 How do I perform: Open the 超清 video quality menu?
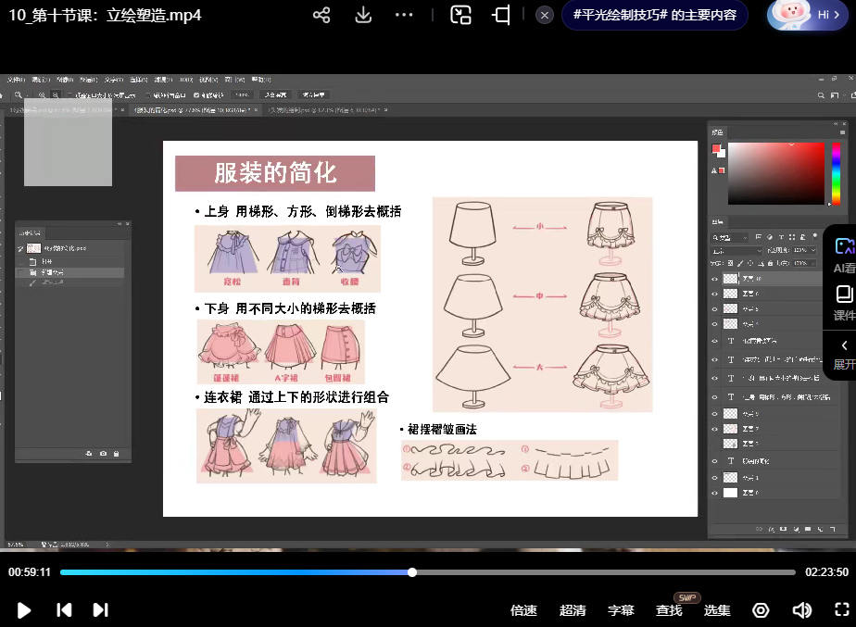[x=573, y=610]
